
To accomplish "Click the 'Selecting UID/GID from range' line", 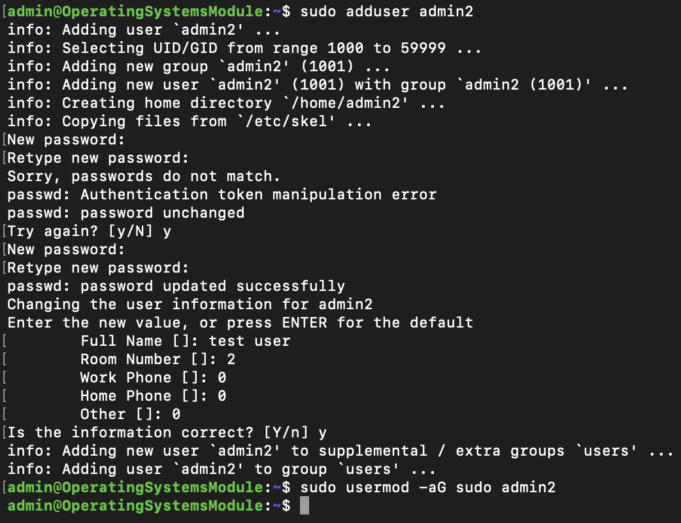I will tap(244, 48).
